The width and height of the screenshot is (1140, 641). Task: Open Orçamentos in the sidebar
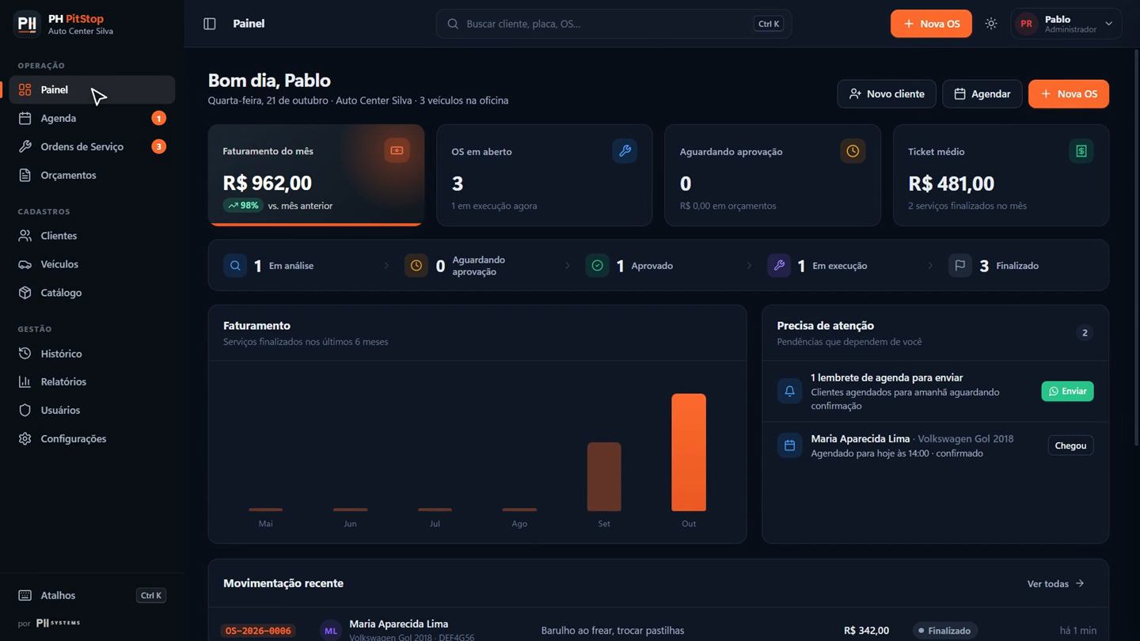92,175
